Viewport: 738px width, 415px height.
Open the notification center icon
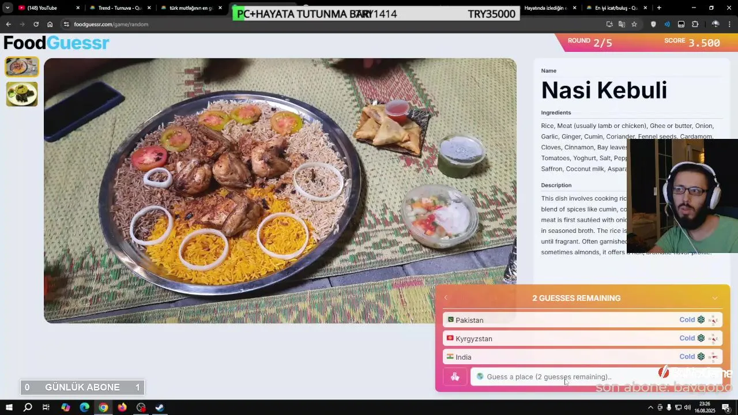click(726, 408)
